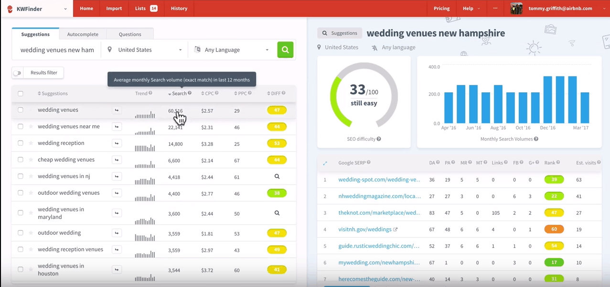Click SEO difficulty help icon
The height and width of the screenshot is (287, 610).
[x=379, y=139]
